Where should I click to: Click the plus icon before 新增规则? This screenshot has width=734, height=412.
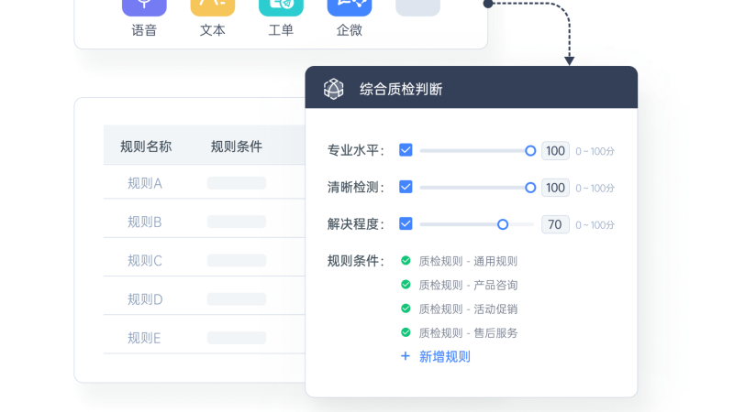point(406,356)
